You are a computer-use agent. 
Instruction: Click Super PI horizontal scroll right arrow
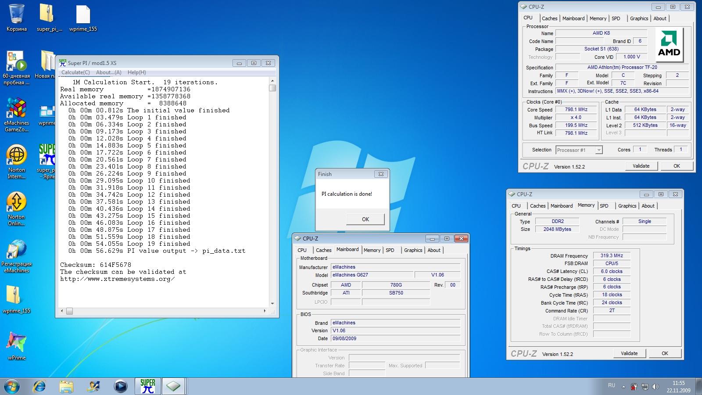point(265,311)
